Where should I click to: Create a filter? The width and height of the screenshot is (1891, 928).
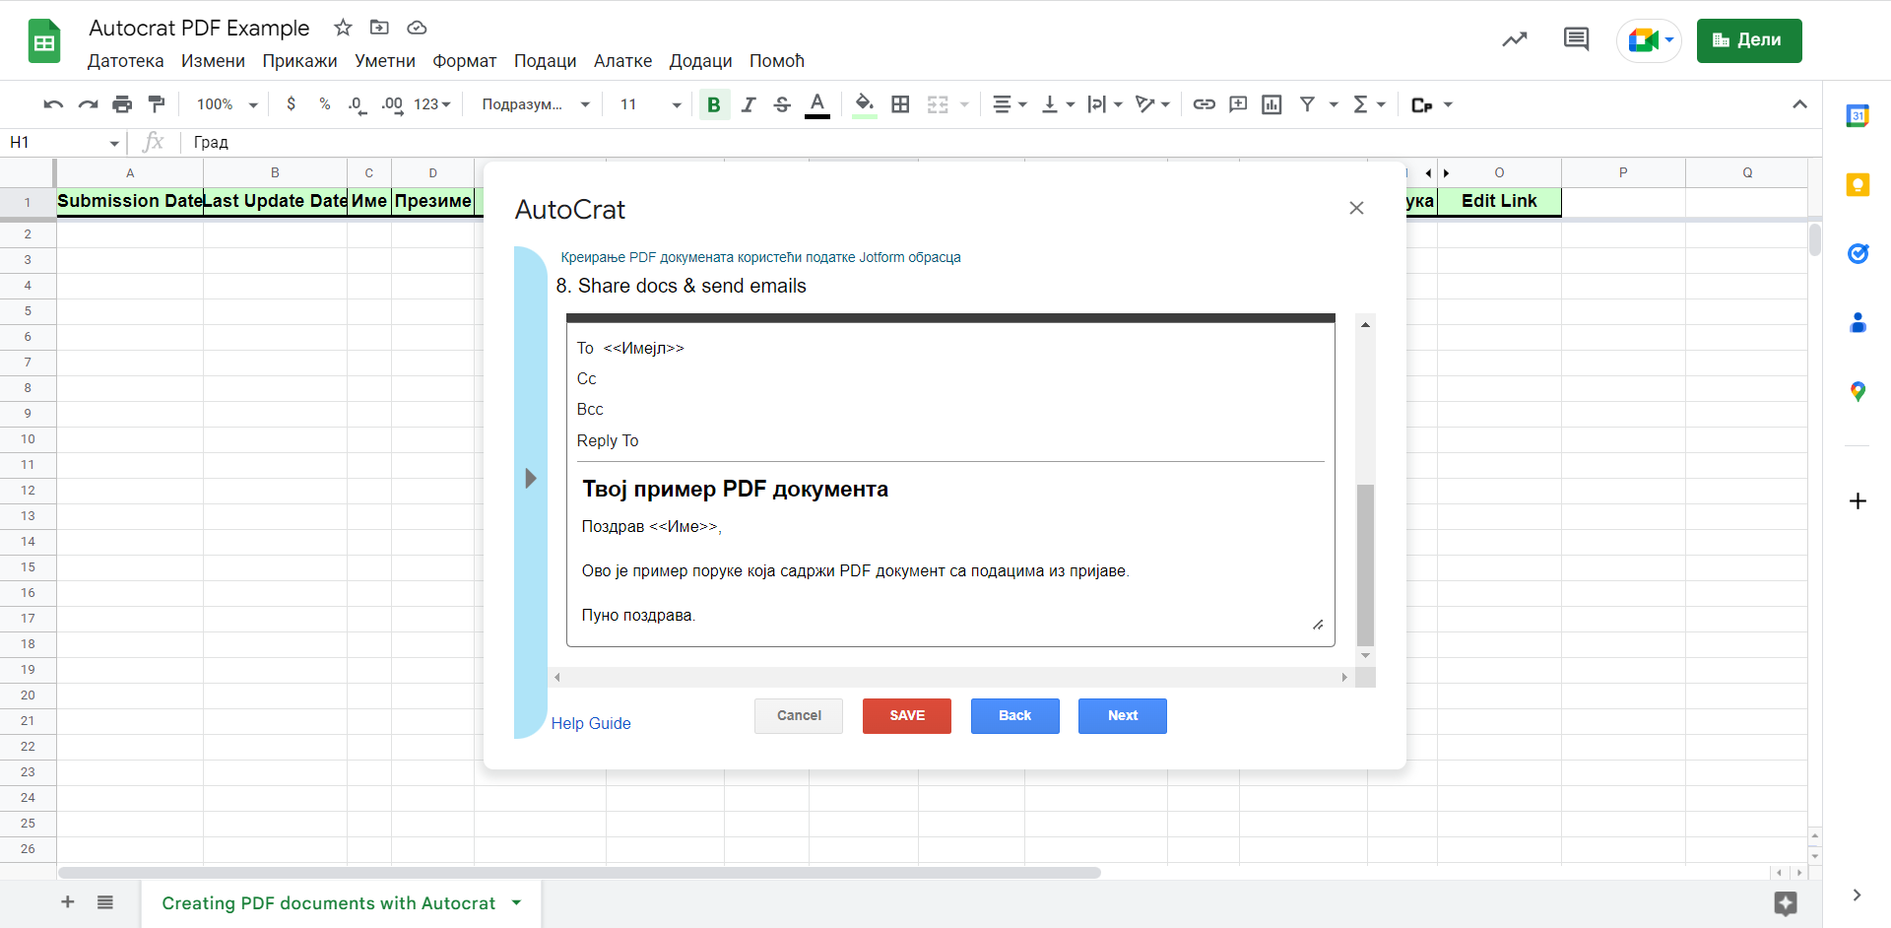click(x=1307, y=104)
